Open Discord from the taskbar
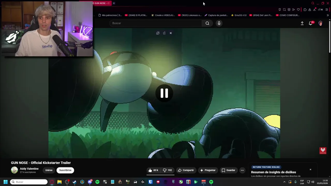The height and width of the screenshot is (186, 331). [x=90, y=182]
